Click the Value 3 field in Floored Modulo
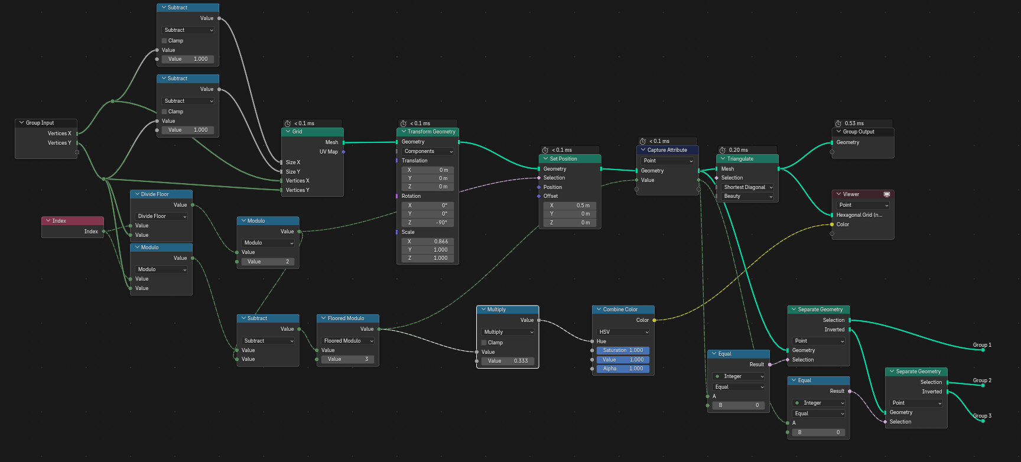 point(348,359)
